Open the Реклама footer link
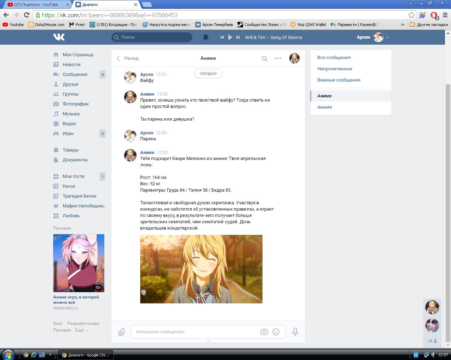 click(x=62, y=330)
